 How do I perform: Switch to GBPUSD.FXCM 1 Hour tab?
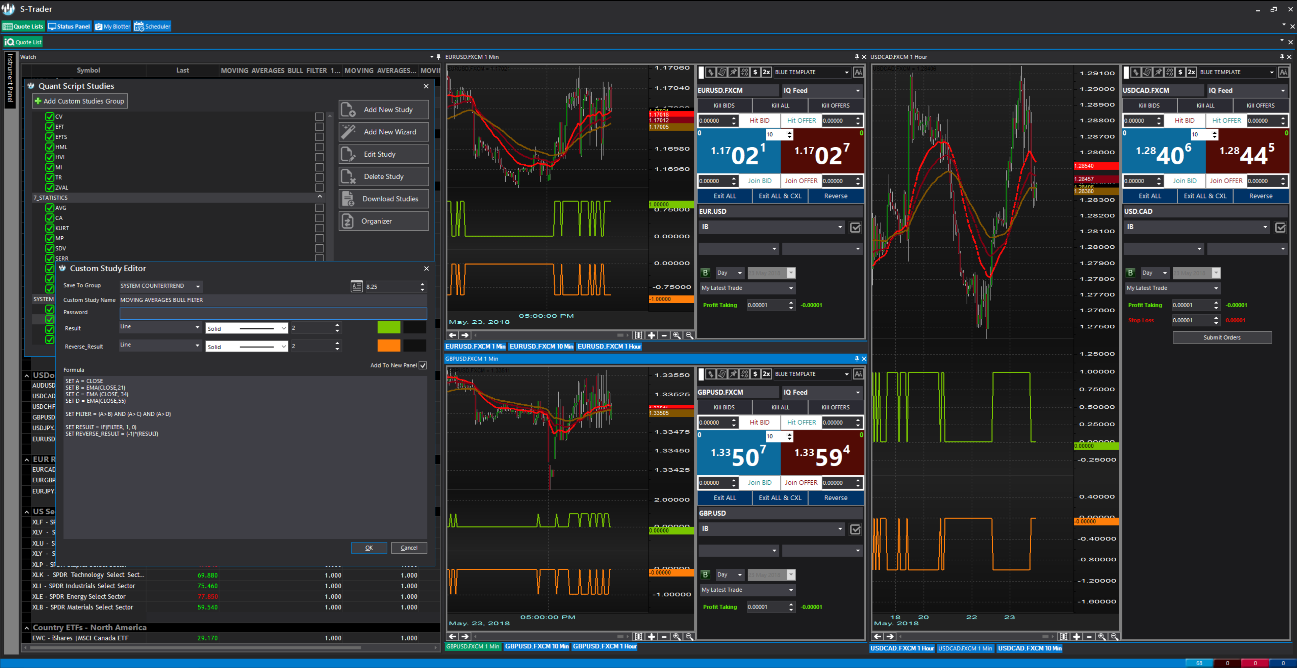604,646
